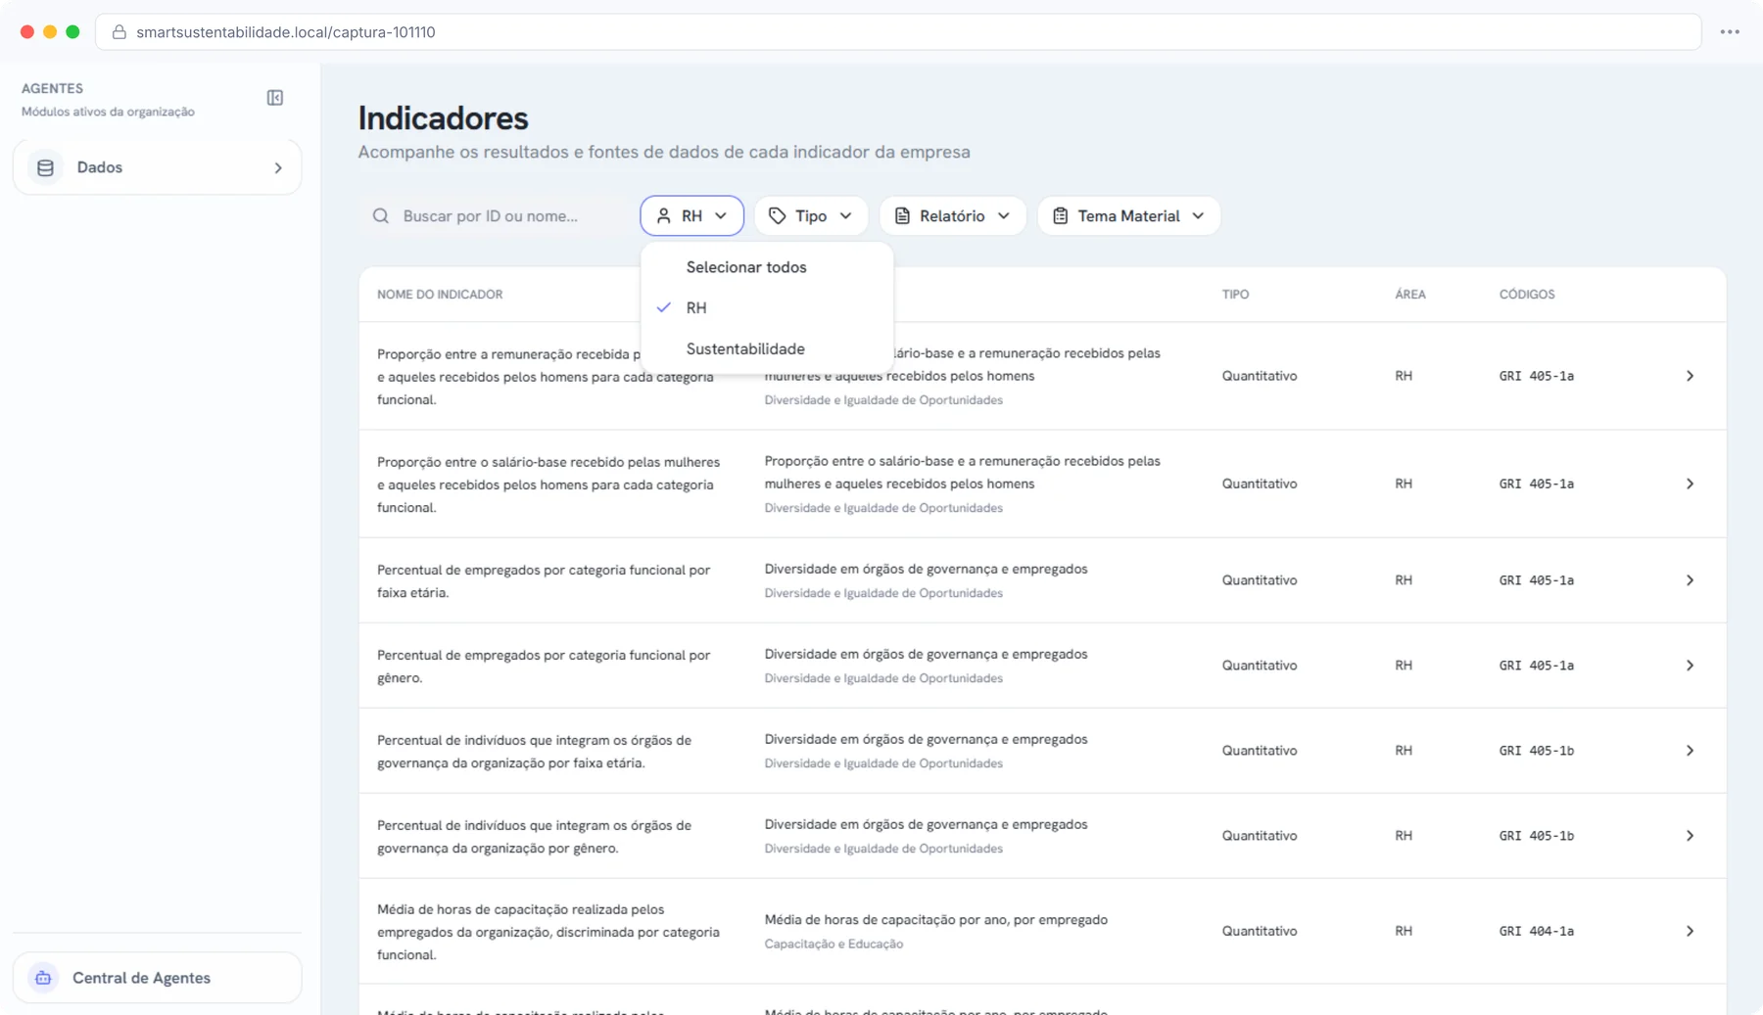1763x1015 pixels.
Task: Open 'Média de horas de capacitação' row chevron
Action: 1690,931
